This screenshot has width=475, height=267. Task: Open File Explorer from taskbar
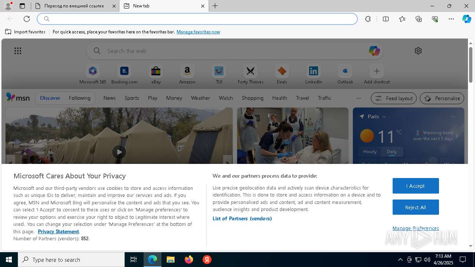click(x=170, y=260)
